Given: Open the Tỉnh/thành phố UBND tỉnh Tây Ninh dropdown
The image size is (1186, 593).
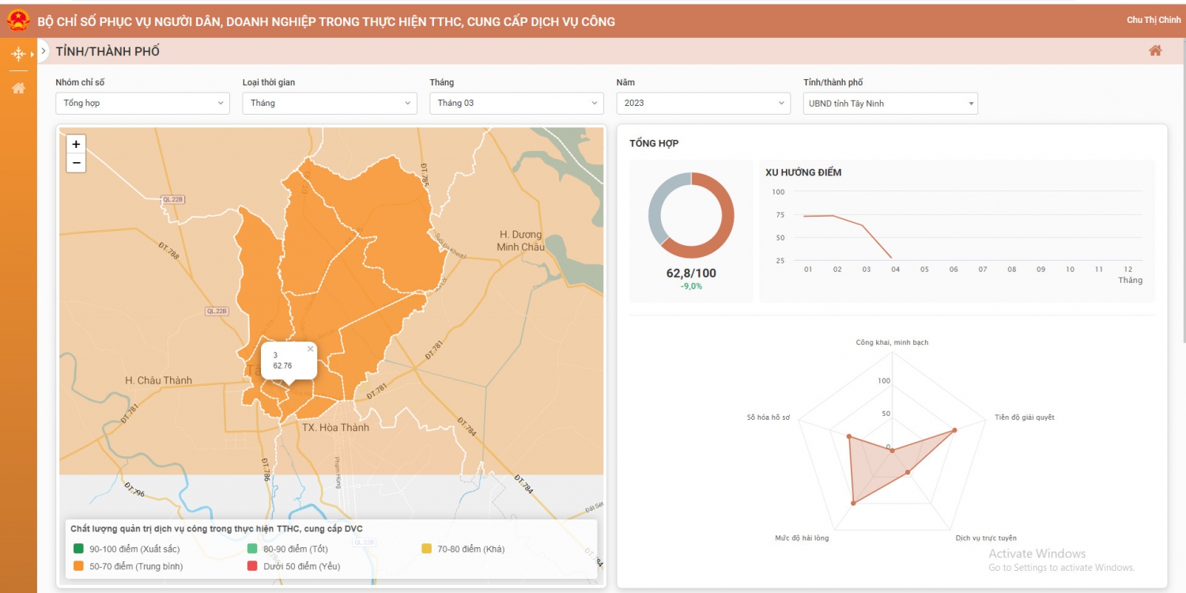Looking at the screenshot, I should tap(890, 104).
